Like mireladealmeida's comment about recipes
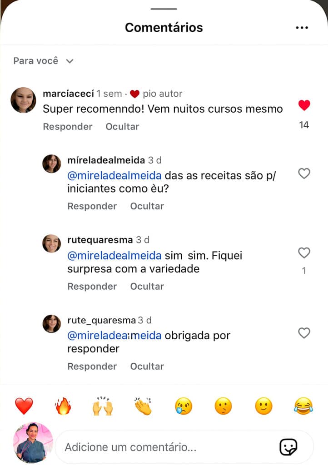This screenshot has width=328, height=465. (x=304, y=173)
